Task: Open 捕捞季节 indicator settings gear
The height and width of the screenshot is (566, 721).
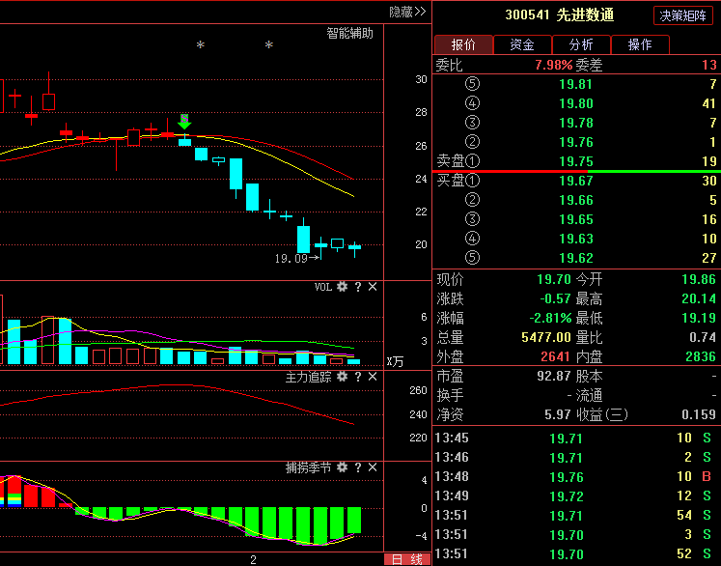Action: click(x=342, y=467)
